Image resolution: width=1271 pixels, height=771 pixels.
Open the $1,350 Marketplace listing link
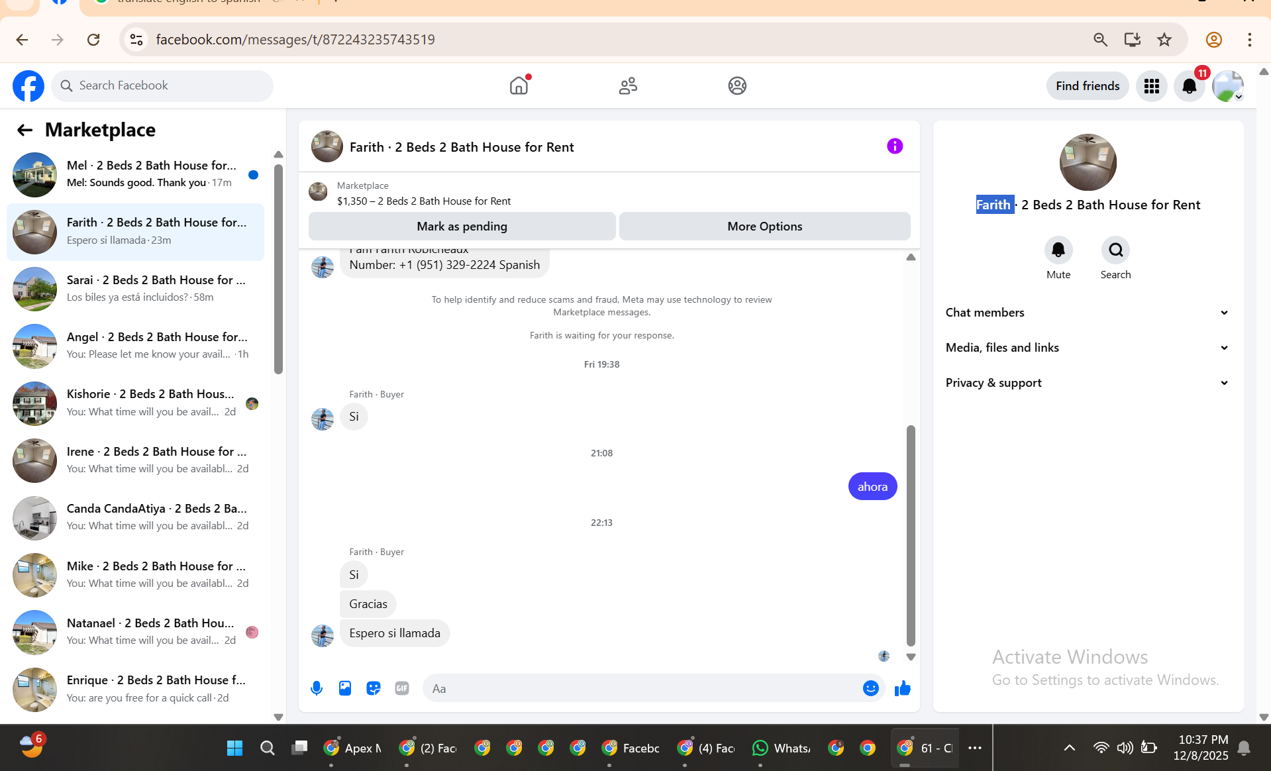(x=424, y=201)
